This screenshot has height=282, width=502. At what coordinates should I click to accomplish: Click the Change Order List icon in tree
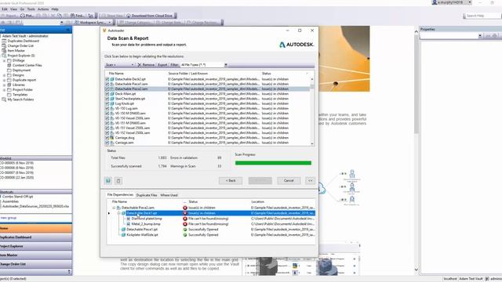4,45
